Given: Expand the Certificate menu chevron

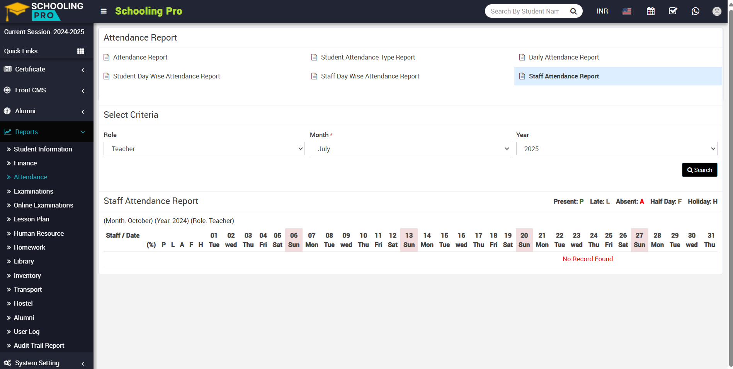Looking at the screenshot, I should click(x=83, y=70).
